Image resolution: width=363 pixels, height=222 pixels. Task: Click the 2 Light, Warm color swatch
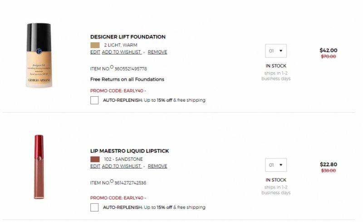point(95,45)
